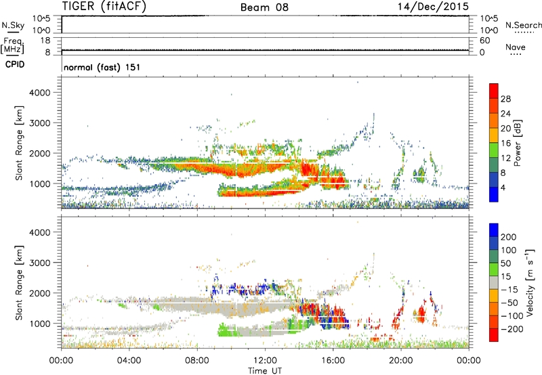Click the CPID row label
The width and height of the screenshot is (542, 375).
(x=15, y=64)
